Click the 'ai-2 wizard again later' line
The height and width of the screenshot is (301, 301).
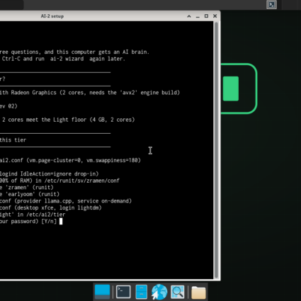coord(62,59)
